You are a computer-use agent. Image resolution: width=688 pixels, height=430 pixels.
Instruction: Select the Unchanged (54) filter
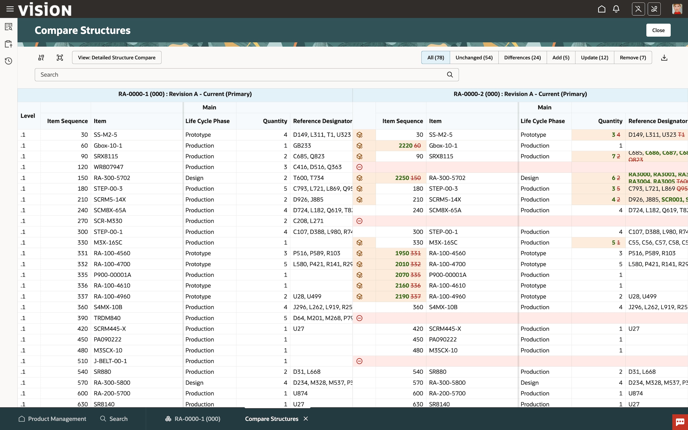(474, 58)
